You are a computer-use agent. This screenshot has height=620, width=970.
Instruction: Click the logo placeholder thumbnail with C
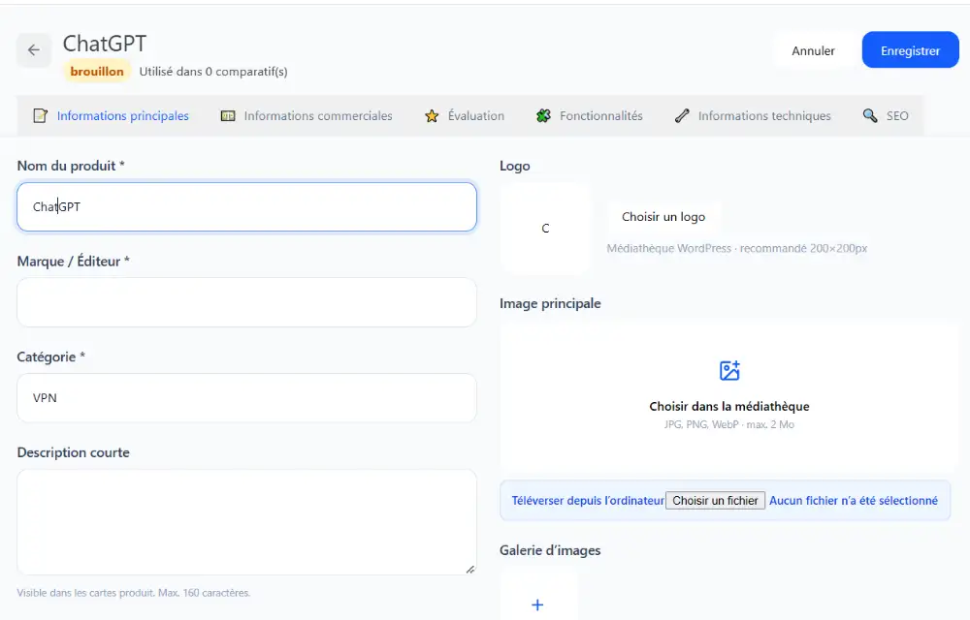pos(545,228)
